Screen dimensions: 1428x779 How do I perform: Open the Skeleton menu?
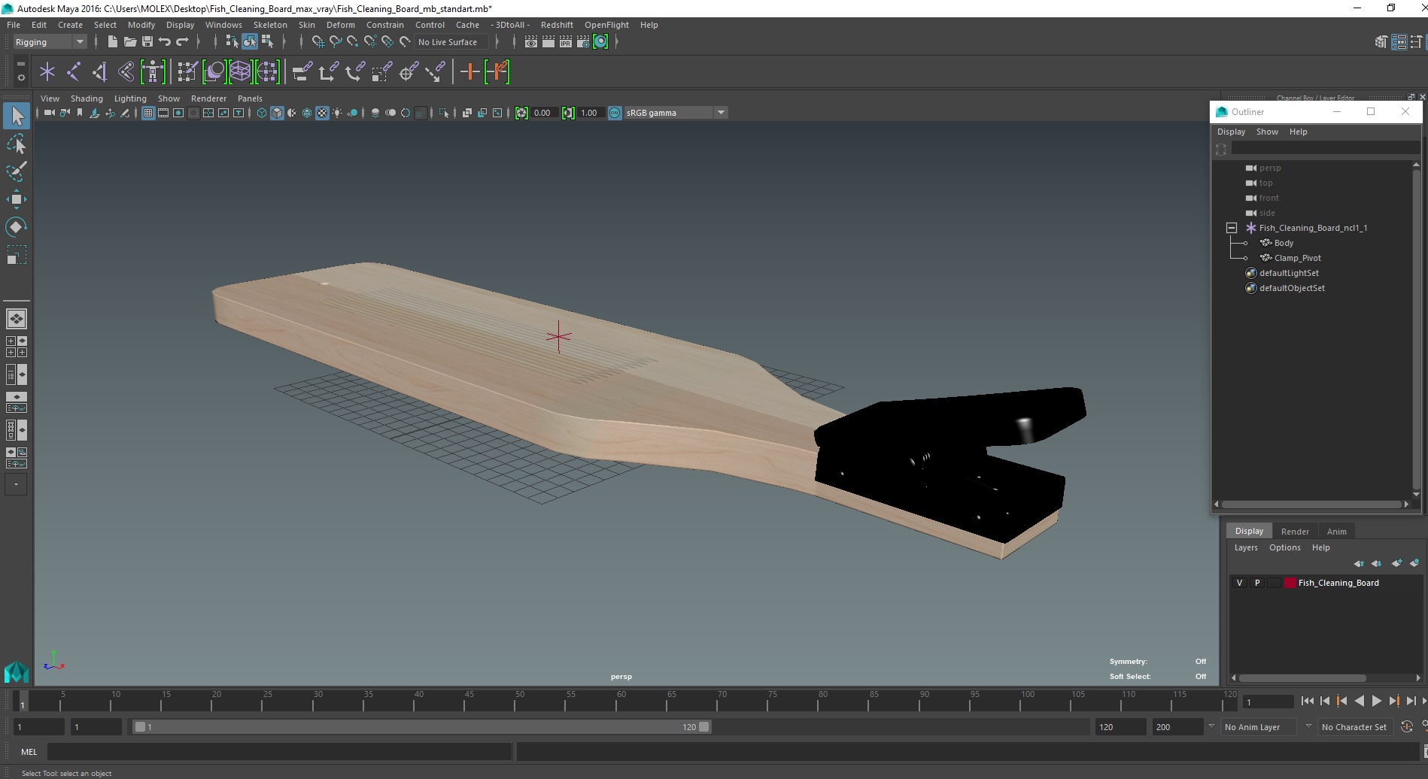270,25
